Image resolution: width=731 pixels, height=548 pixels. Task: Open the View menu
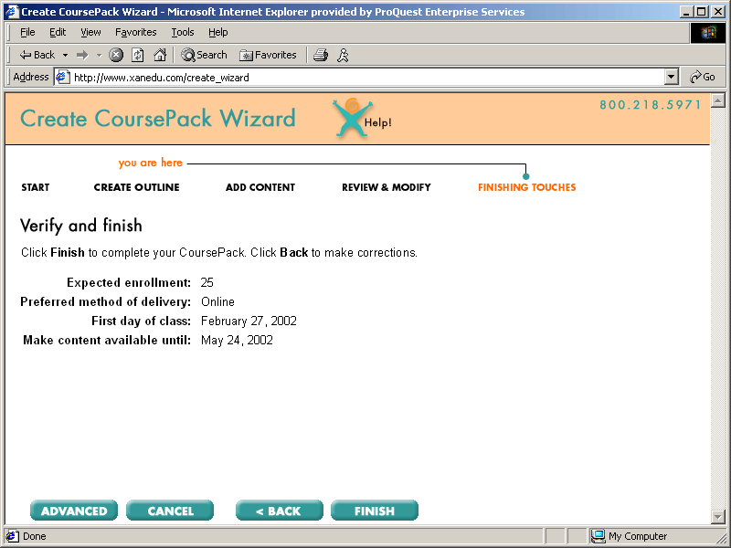coord(90,32)
